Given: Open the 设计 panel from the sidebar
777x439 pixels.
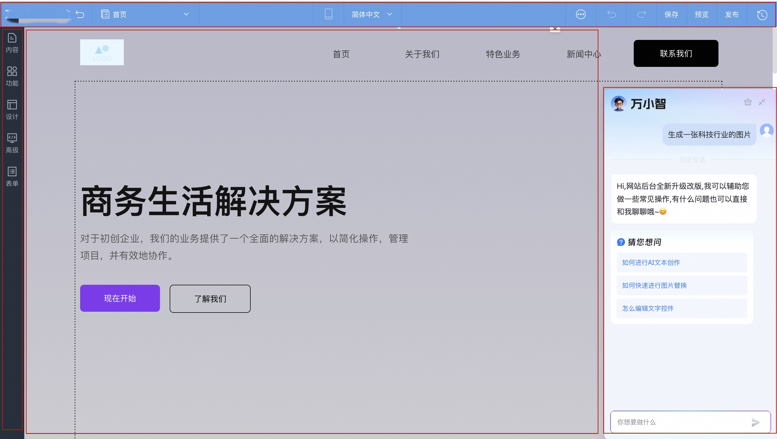Looking at the screenshot, I should 12,109.
